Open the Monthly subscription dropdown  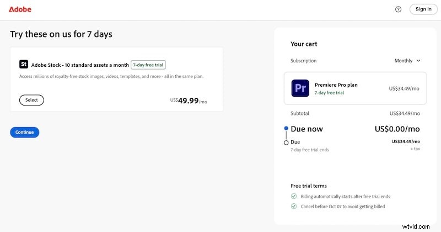407,61
